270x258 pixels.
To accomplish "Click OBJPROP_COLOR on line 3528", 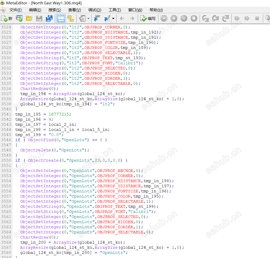I will click(101, 48).
